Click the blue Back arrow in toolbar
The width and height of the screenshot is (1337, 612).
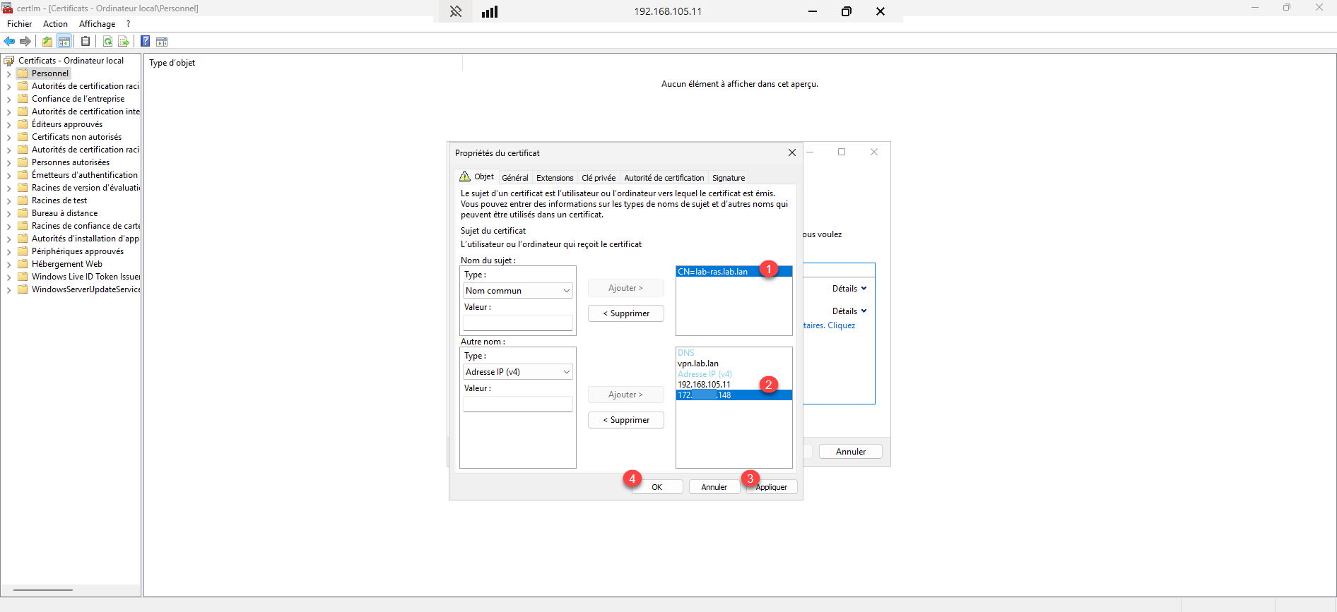[9, 42]
